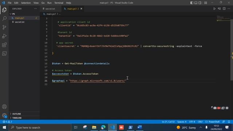Change indentation via Spaces: 4
This screenshot has width=233, height=131.
tap(182, 122)
